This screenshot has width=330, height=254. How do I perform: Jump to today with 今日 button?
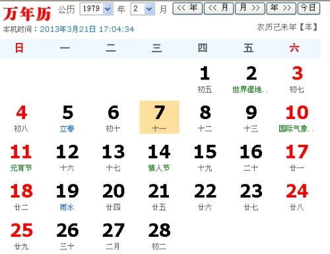click(309, 9)
